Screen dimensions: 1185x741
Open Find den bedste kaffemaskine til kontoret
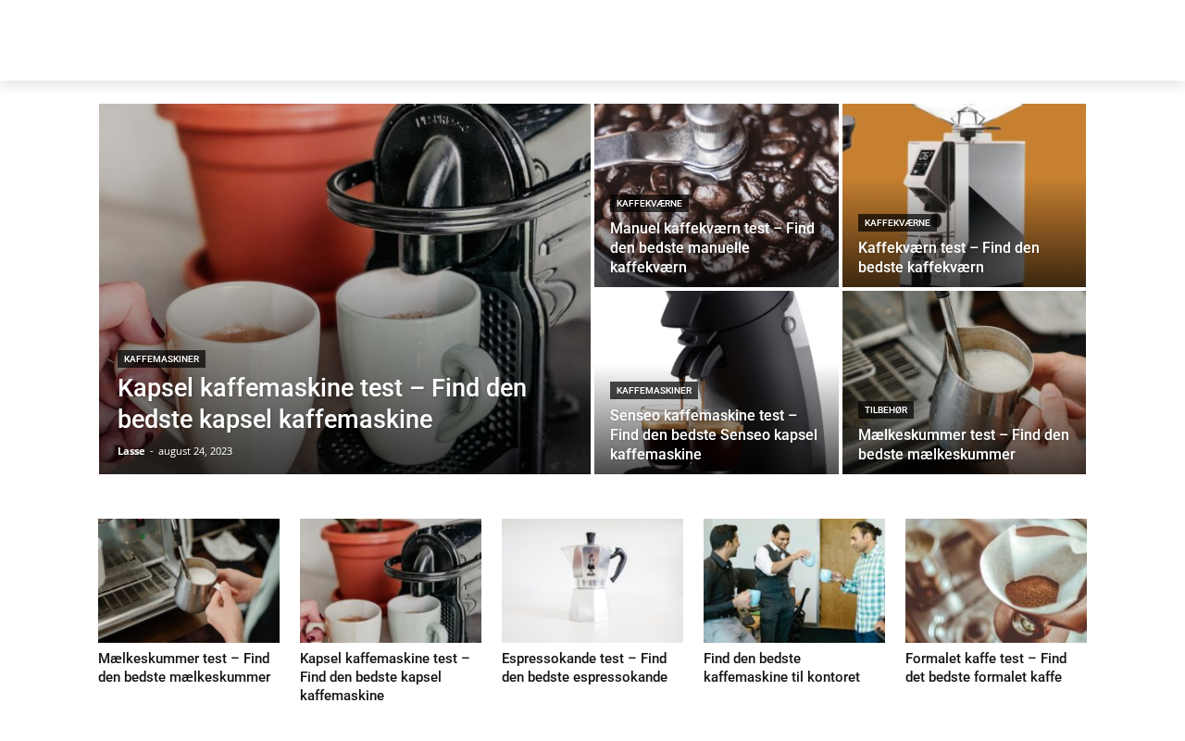tap(781, 668)
